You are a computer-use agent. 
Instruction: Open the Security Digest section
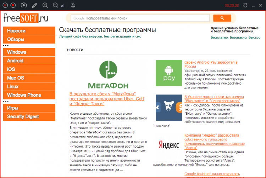click(x=29, y=116)
